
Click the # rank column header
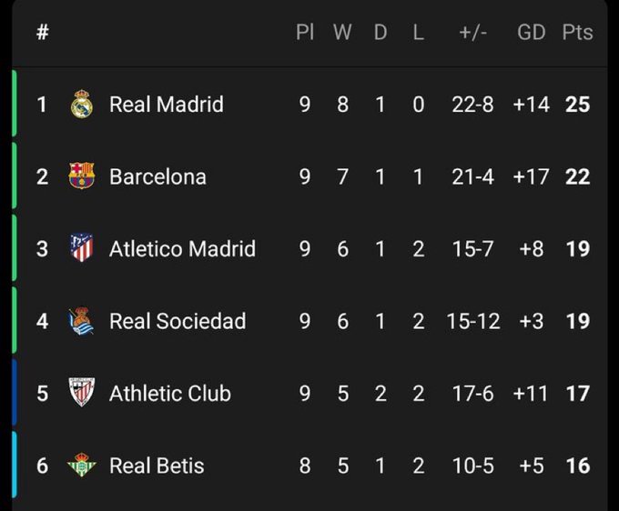43,32
